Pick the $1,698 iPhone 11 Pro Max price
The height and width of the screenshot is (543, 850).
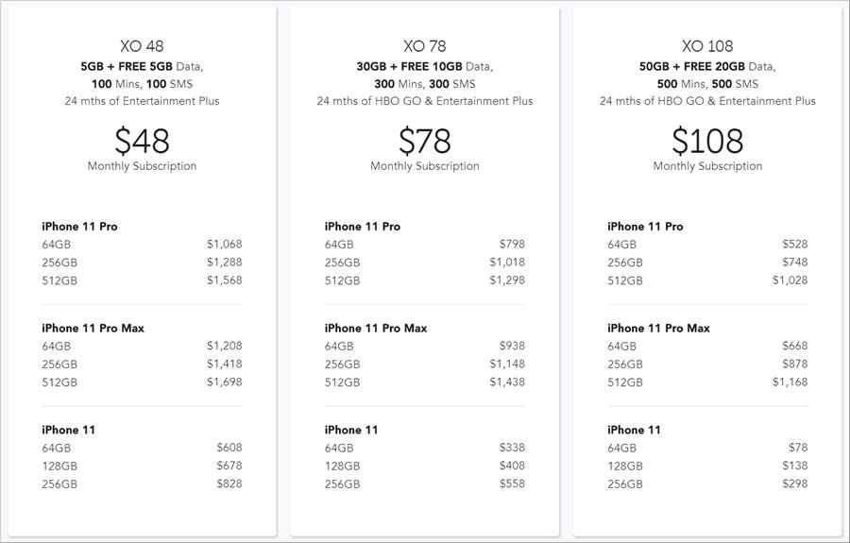click(x=225, y=382)
